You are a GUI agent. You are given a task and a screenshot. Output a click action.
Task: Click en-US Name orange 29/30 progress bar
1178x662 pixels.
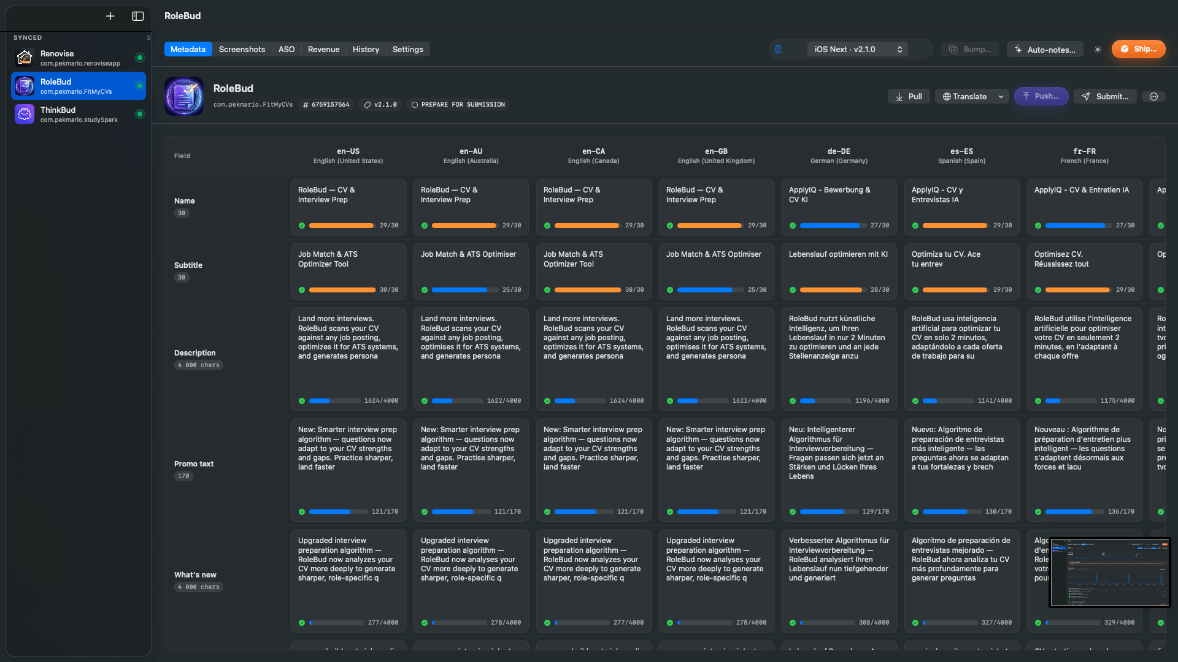342,226
